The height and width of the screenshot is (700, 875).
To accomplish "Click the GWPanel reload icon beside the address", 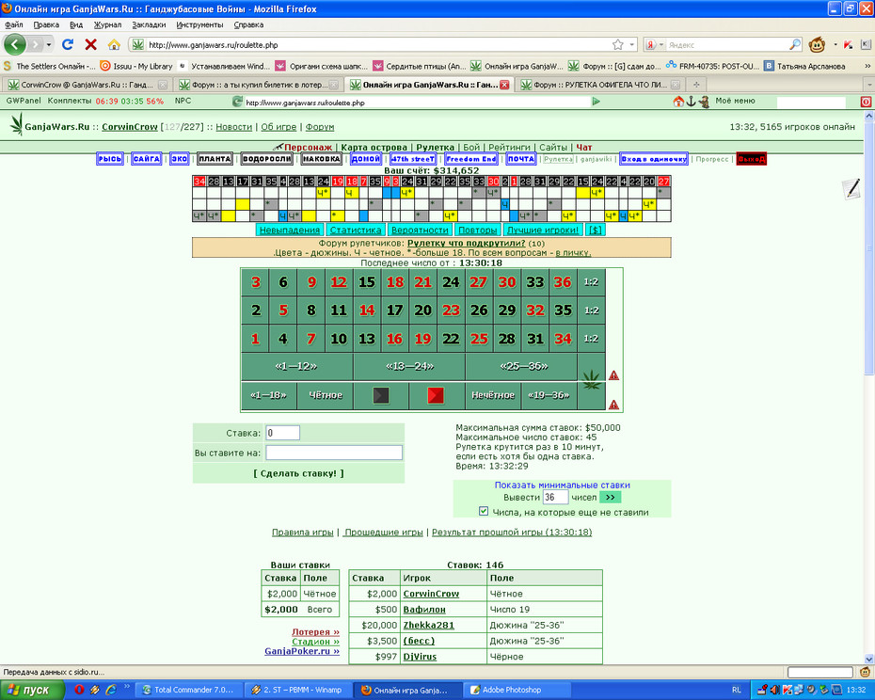I will (x=237, y=102).
